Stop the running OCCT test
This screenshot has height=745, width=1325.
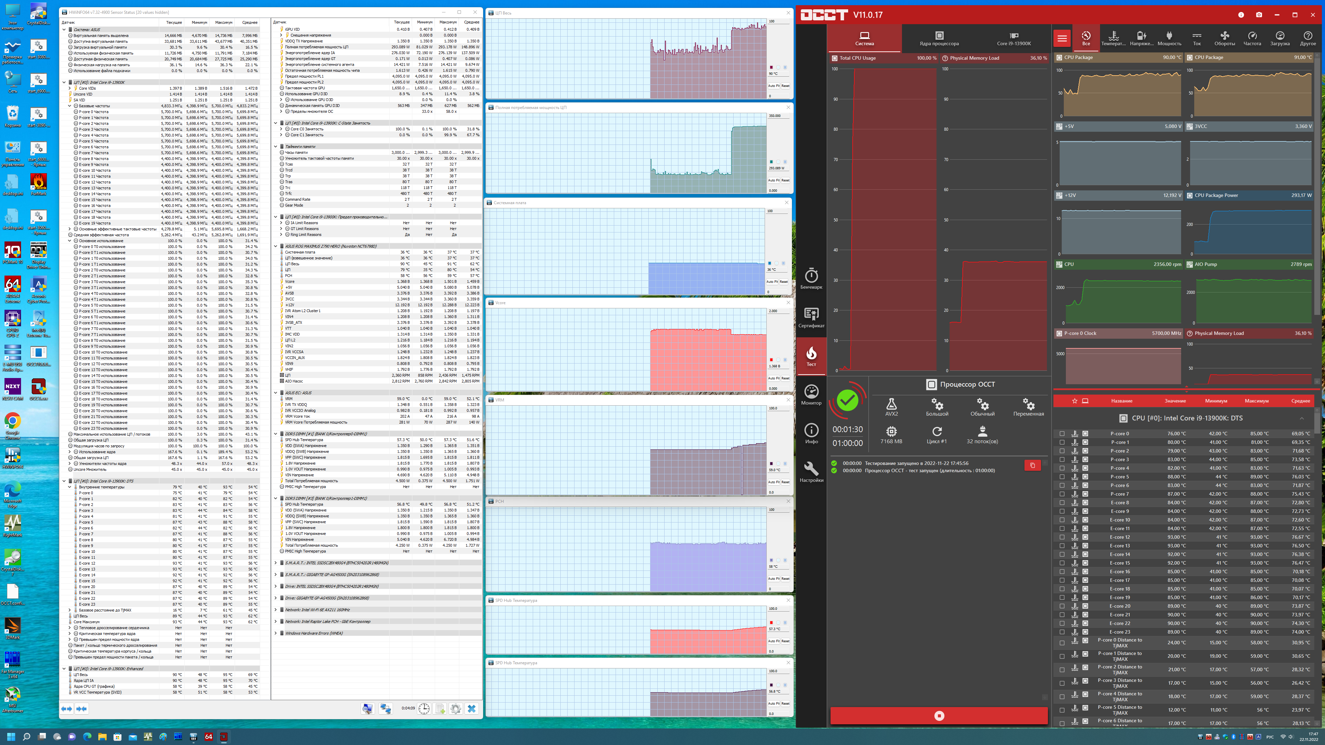[x=939, y=715]
